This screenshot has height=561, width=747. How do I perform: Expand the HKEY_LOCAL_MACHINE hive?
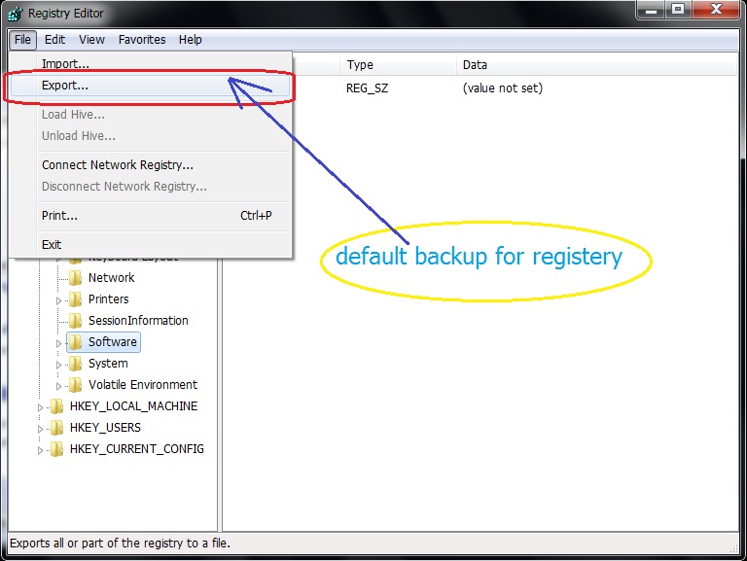coord(40,407)
